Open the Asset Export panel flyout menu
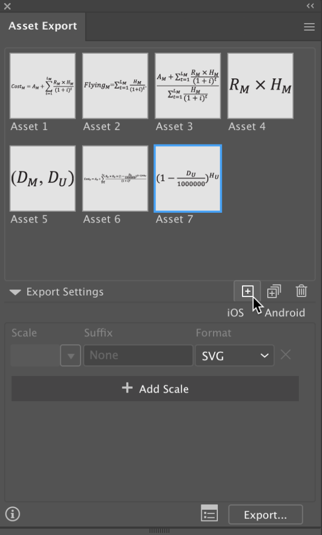The width and height of the screenshot is (322, 535). point(309,26)
